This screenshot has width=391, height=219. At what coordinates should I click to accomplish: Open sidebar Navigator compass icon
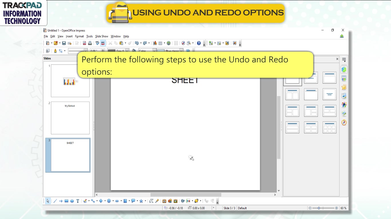344,123
